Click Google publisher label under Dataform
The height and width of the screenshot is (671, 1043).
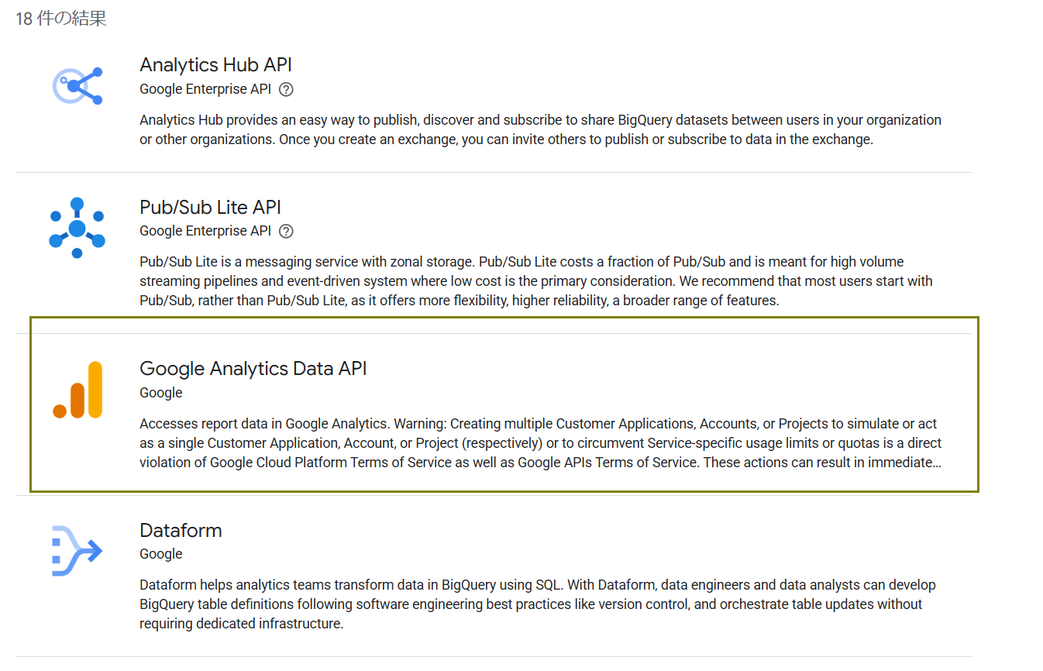point(161,554)
